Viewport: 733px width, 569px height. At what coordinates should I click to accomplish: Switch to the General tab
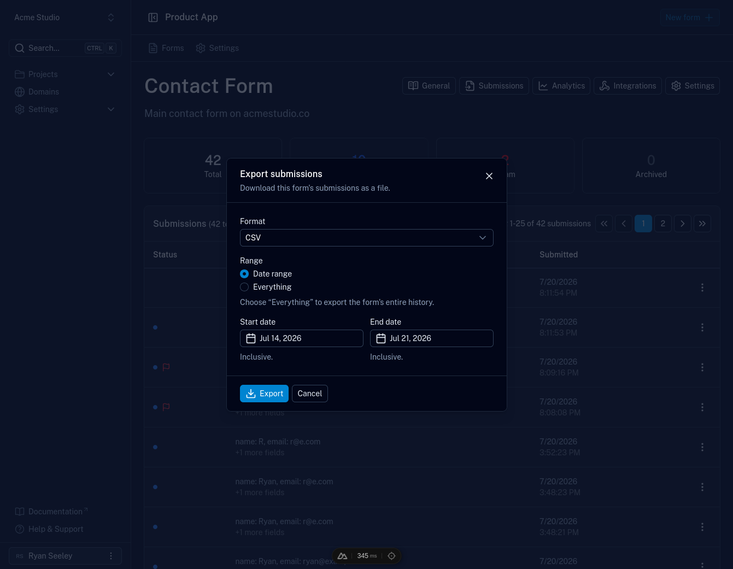point(429,86)
